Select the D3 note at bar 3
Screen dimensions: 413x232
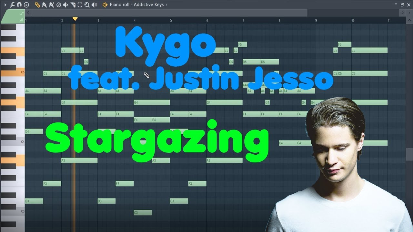click(x=106, y=201)
